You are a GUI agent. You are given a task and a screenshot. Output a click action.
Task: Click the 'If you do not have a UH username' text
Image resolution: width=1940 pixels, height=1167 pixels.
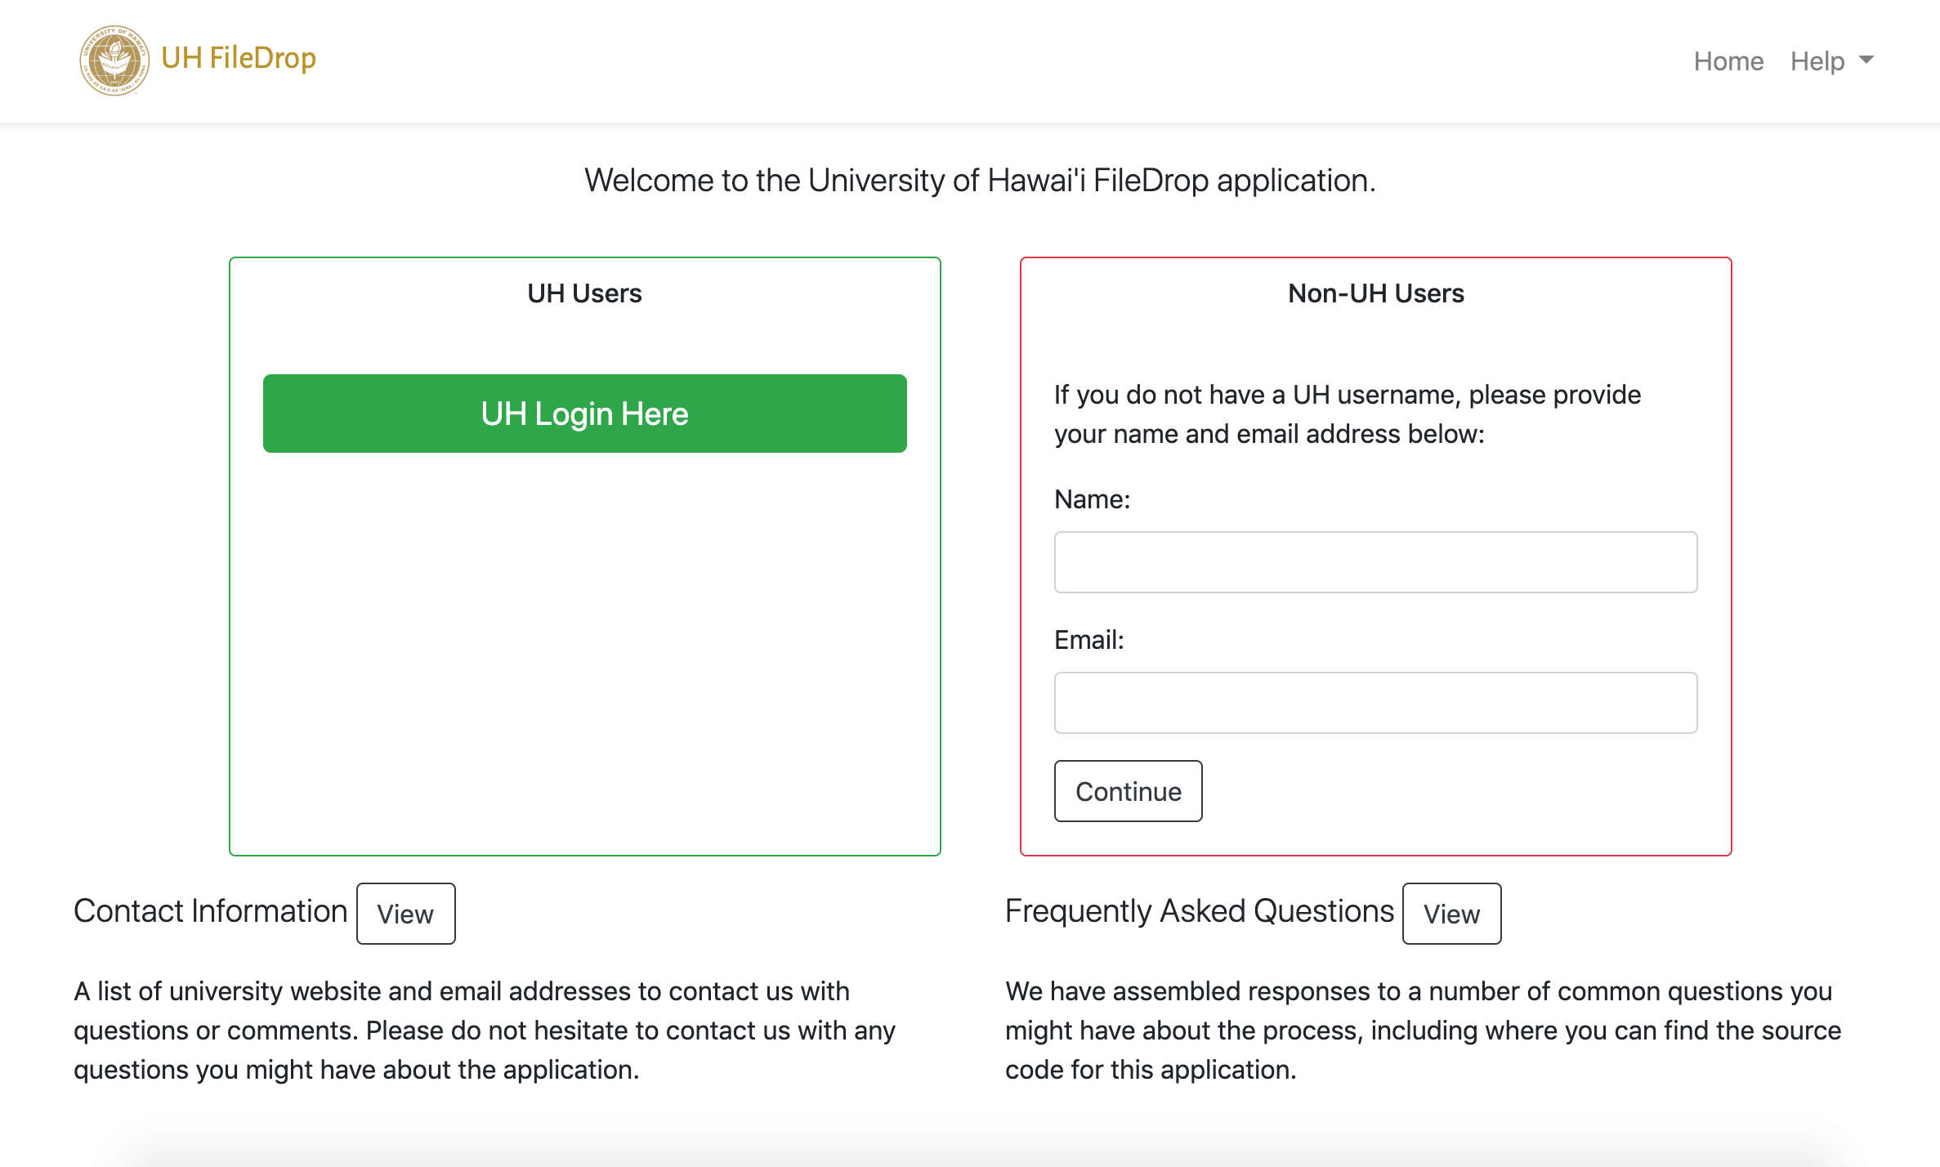[1348, 414]
